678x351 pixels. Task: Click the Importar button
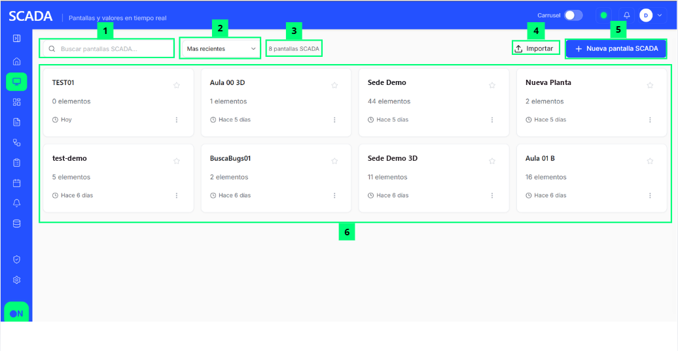(535, 48)
